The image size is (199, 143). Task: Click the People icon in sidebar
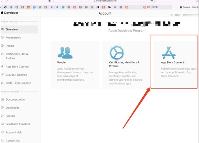coord(2,46)
